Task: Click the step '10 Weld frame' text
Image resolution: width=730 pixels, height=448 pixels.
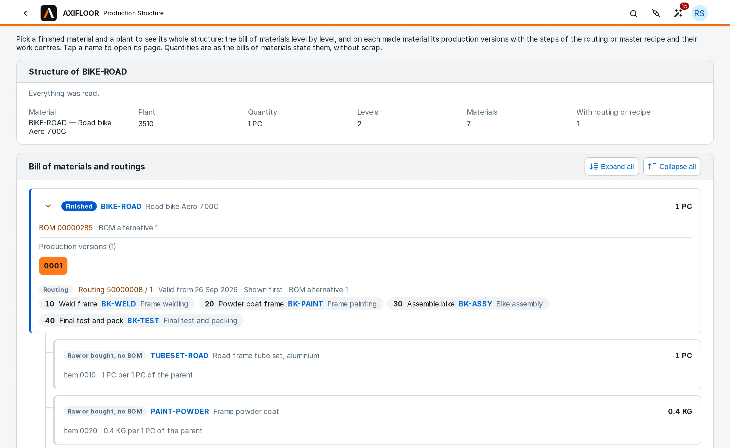Action: [x=71, y=304]
